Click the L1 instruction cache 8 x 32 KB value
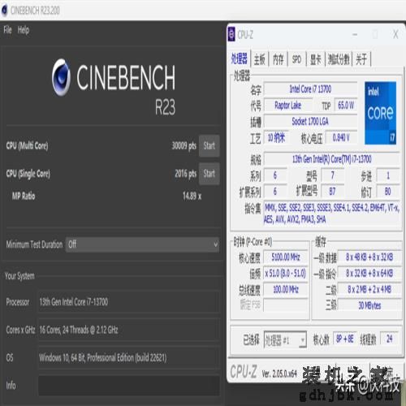The height and width of the screenshot is (406, 406). (x=369, y=274)
